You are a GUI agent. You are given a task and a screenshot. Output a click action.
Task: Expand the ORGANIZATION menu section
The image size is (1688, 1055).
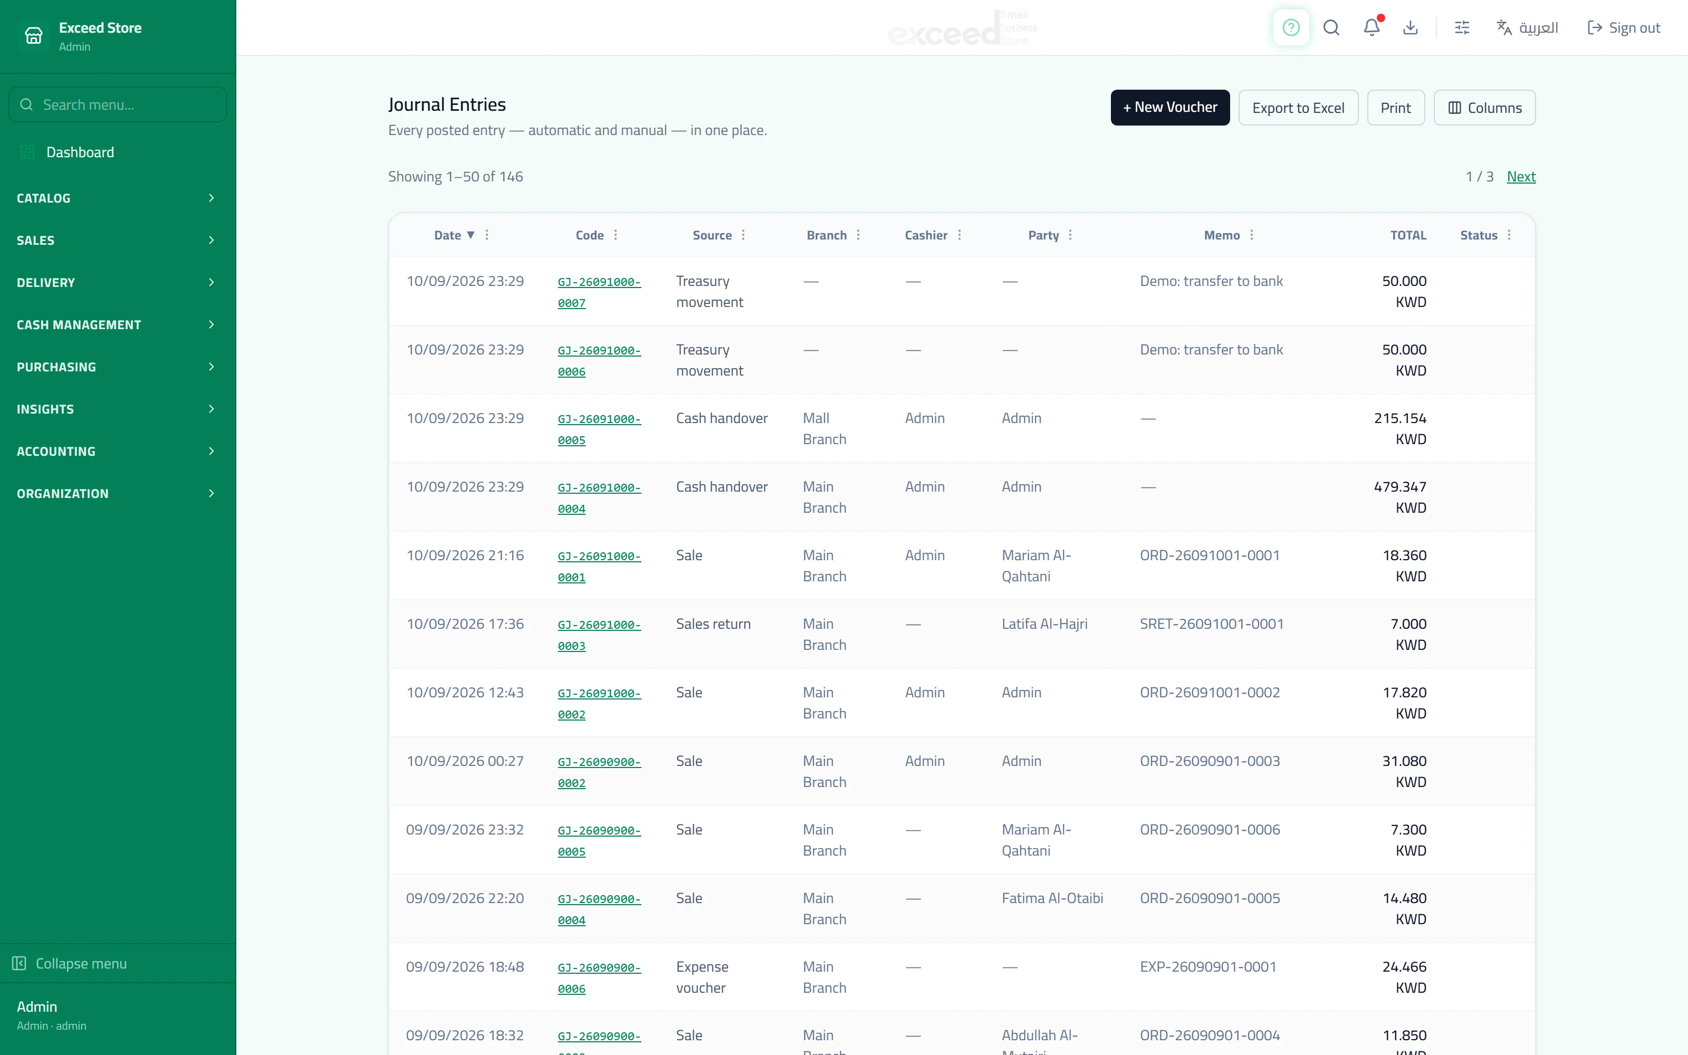tap(117, 493)
